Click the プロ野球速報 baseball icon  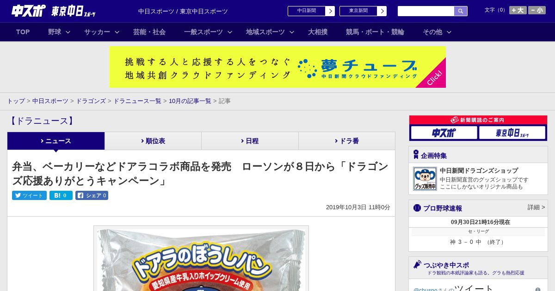click(417, 208)
